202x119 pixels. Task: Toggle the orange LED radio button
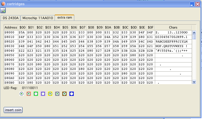click(29, 94)
